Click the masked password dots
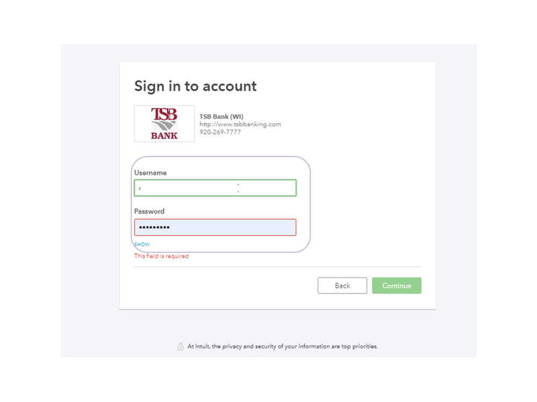537x402 pixels. tap(154, 228)
